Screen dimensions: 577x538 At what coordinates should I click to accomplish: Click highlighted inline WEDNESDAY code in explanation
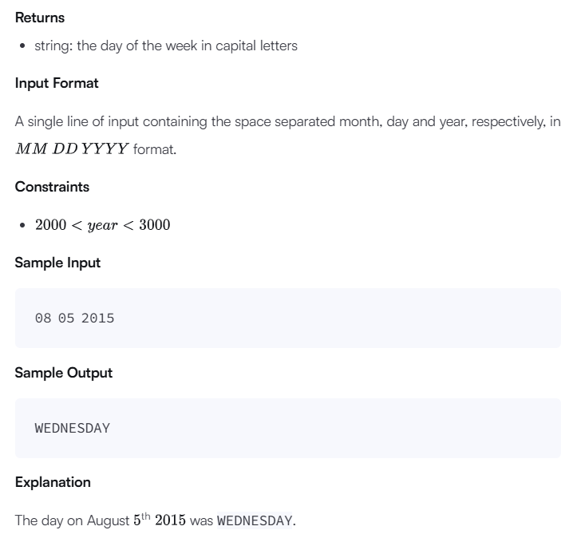(255, 520)
